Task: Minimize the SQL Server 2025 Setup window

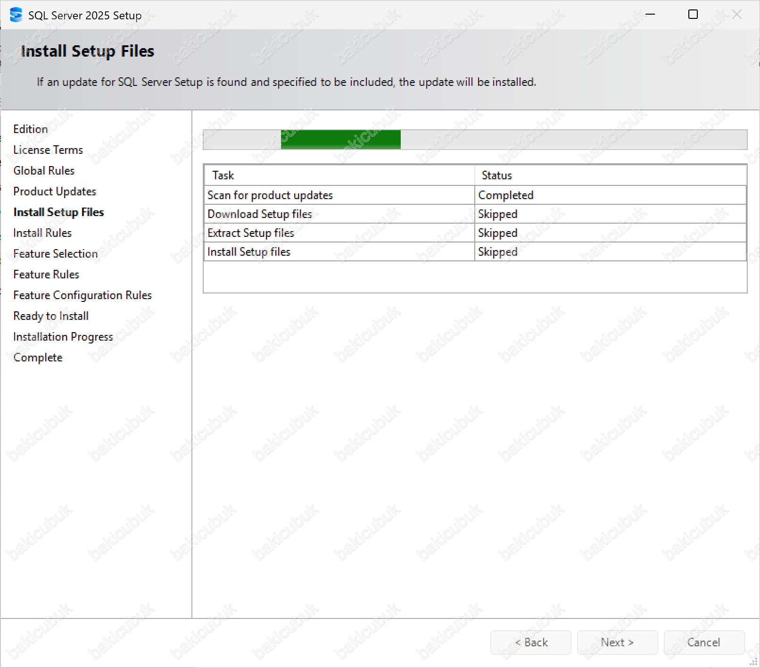Action: (650, 15)
